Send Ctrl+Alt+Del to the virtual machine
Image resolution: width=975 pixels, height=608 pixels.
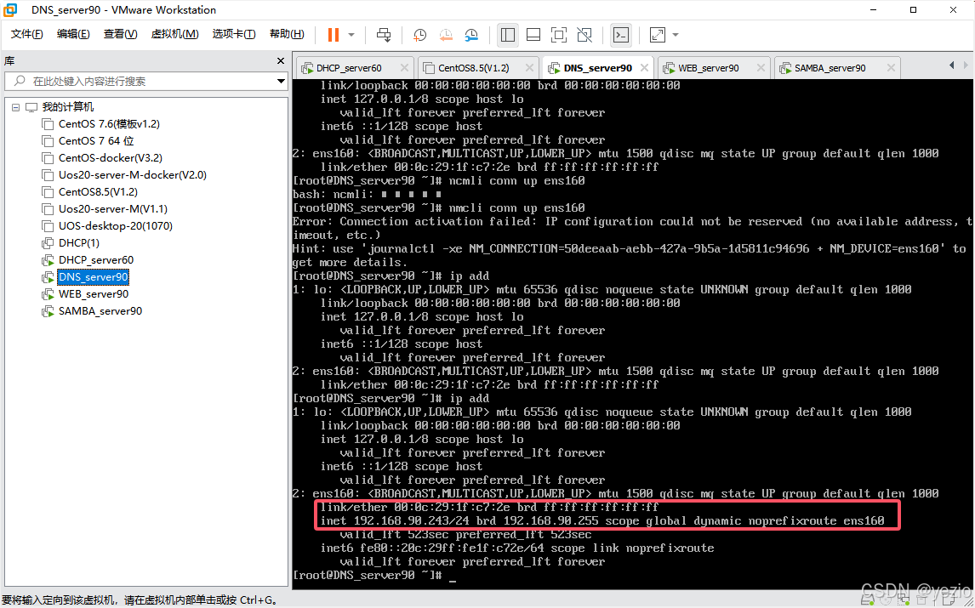[x=384, y=35]
